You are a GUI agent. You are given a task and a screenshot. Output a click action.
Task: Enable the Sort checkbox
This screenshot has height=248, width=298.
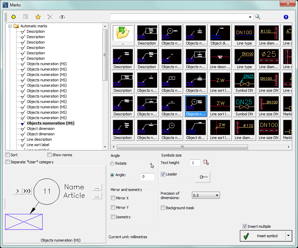point(8,155)
